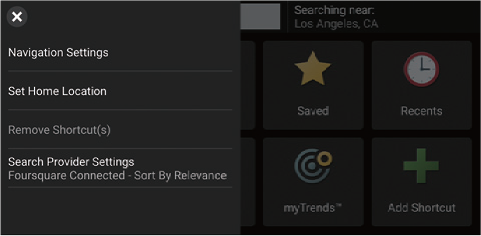This screenshot has width=481, height=236.
Task: Open the Saved tile by its label
Action: [313, 111]
